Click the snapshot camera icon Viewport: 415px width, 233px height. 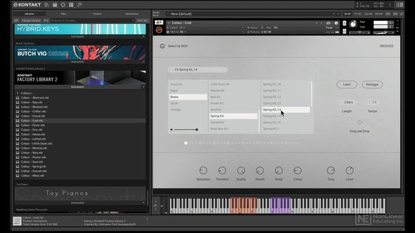click(x=329, y=23)
